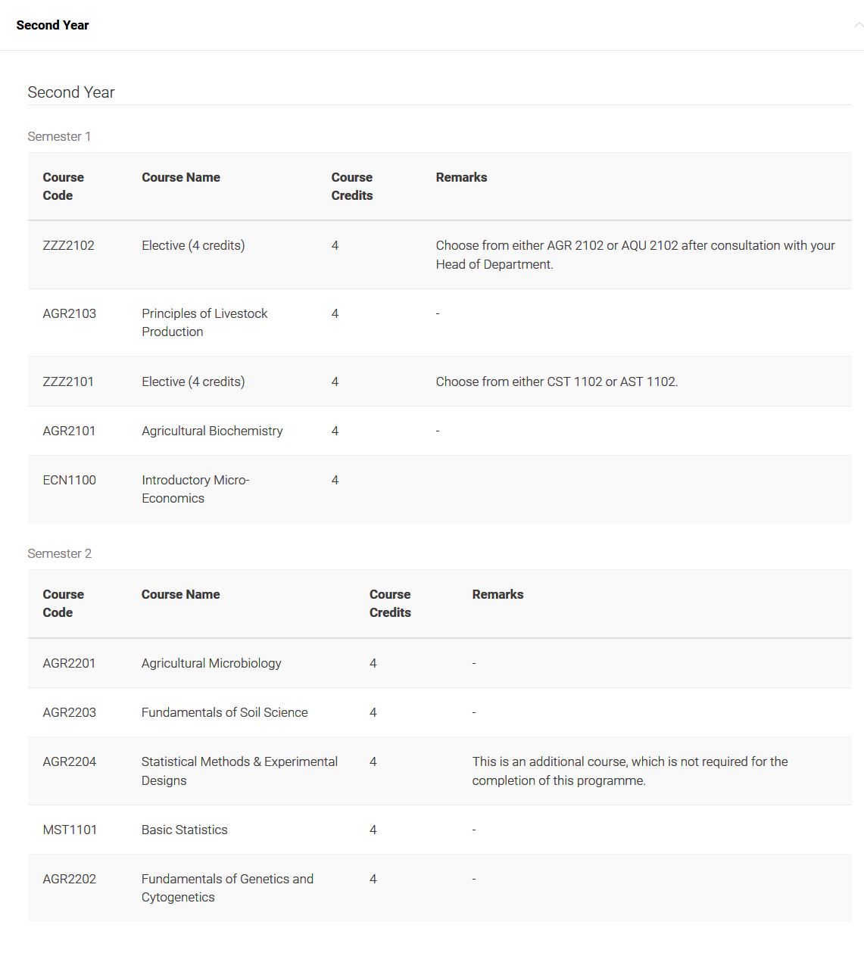The image size is (864, 956).
Task: Click the Remarks header in Semester 1 table
Action: [461, 177]
